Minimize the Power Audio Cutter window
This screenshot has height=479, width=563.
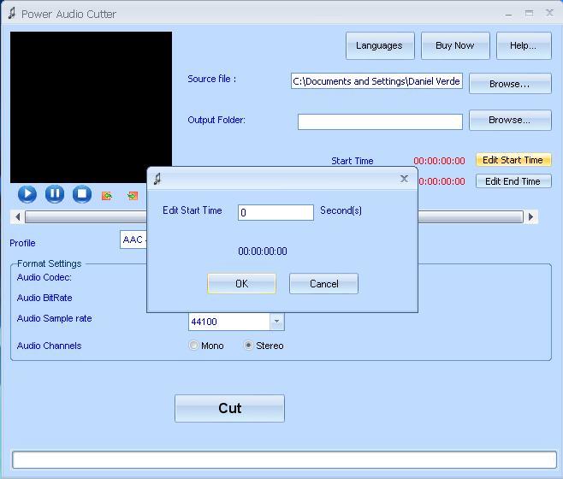508,14
